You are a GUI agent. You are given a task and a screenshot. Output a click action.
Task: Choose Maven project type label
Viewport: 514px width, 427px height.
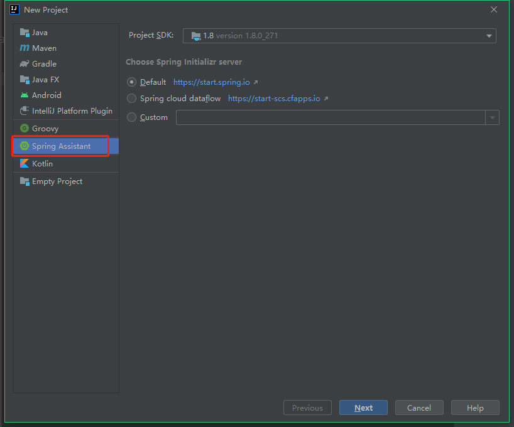(x=44, y=48)
